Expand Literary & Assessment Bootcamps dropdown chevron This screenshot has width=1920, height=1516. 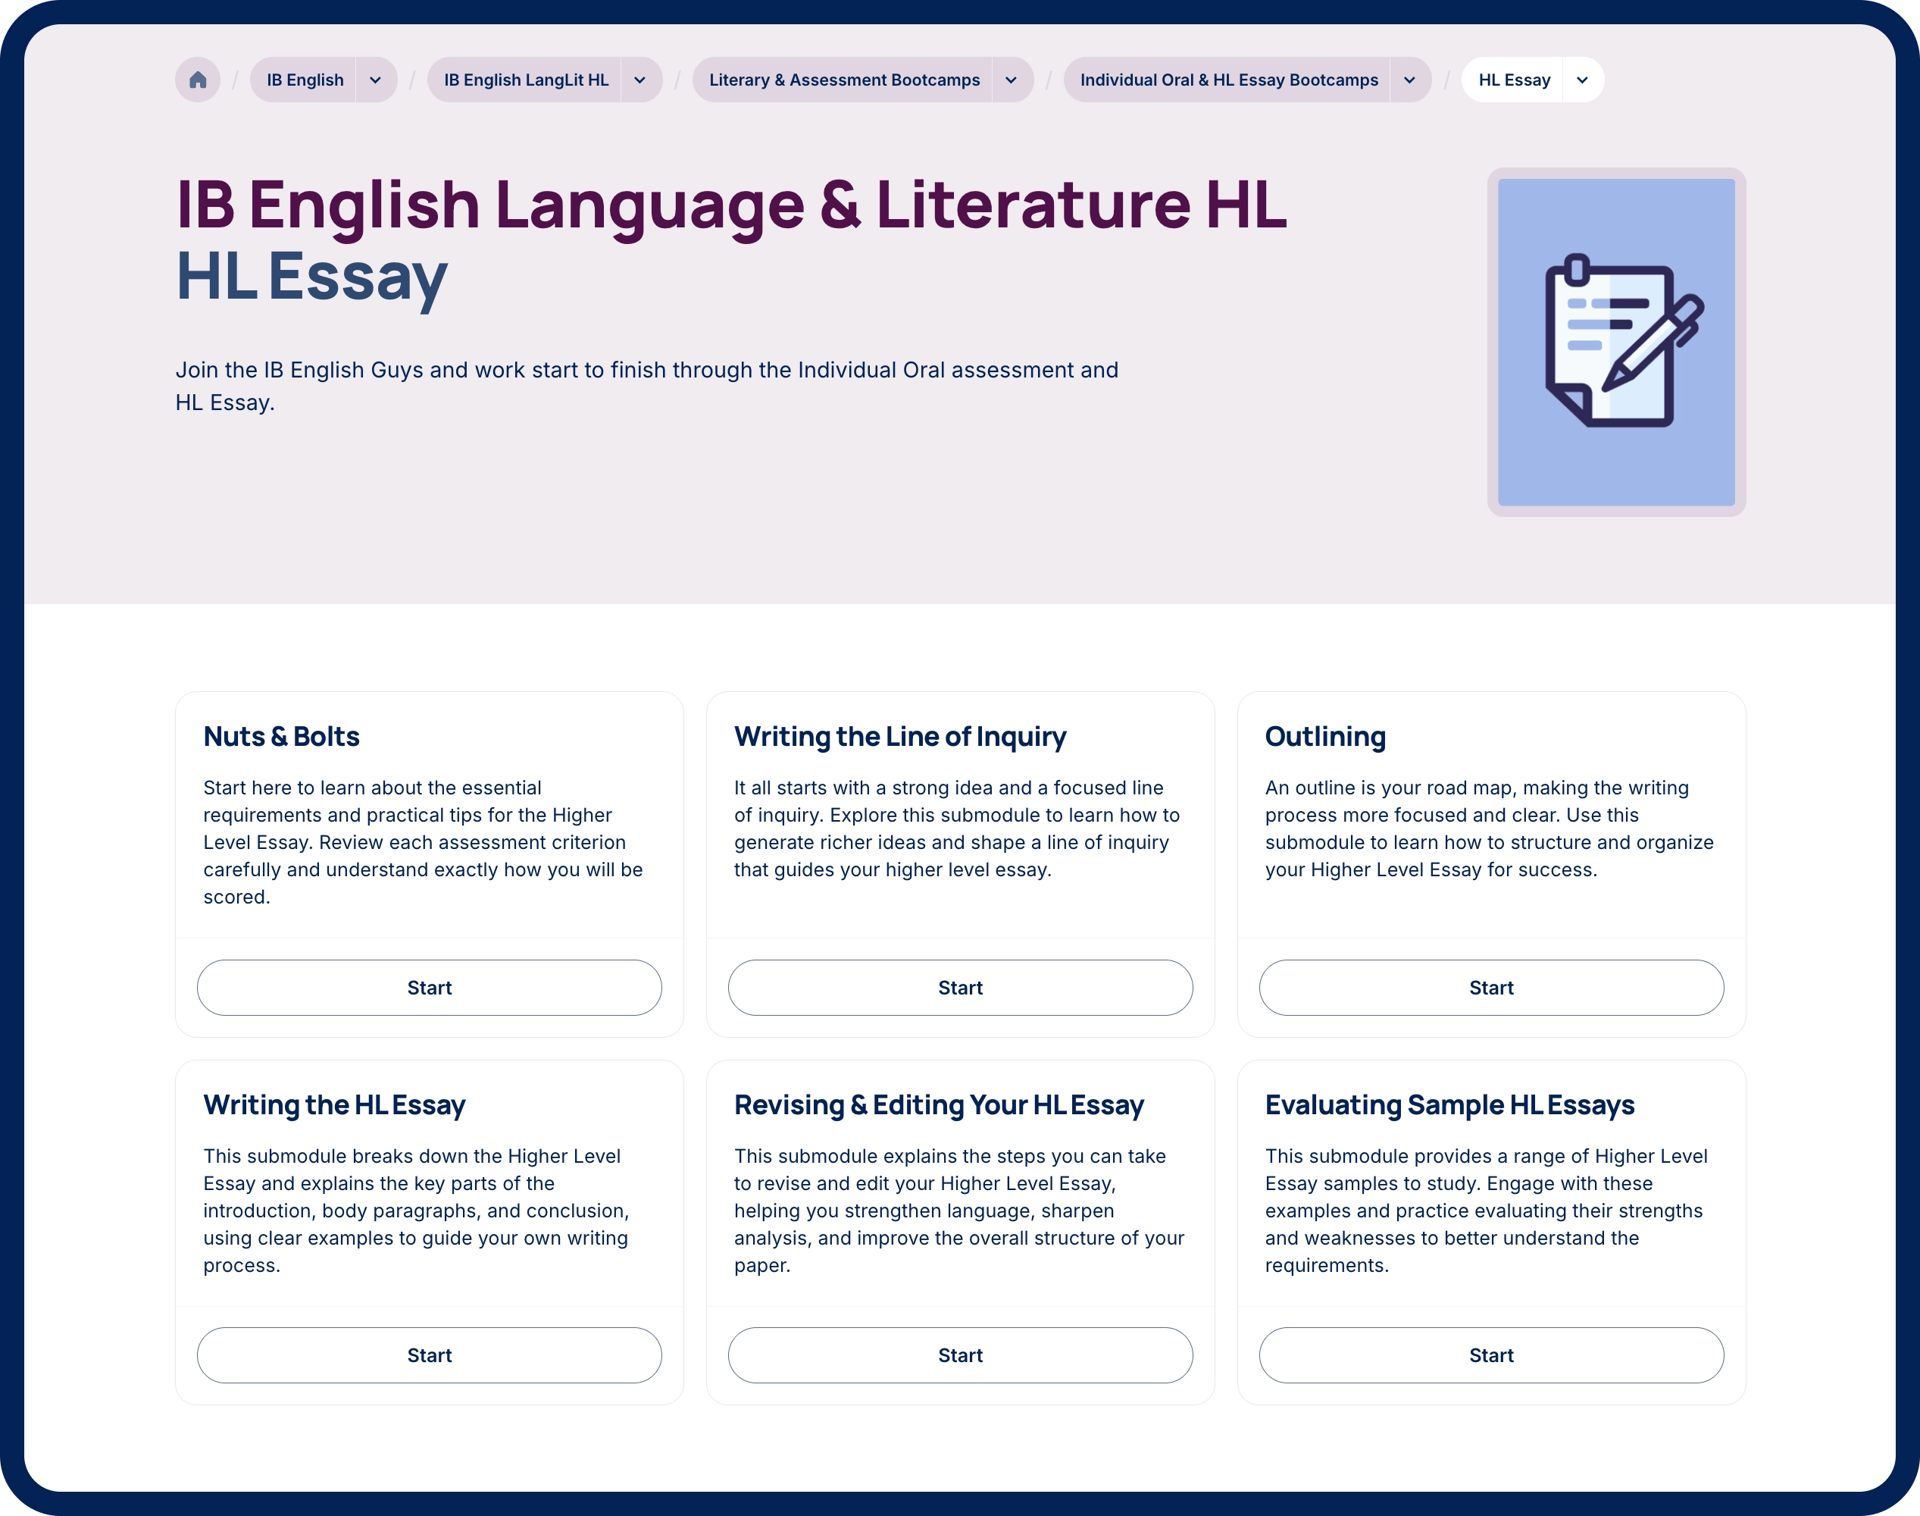pyautogui.click(x=1012, y=80)
